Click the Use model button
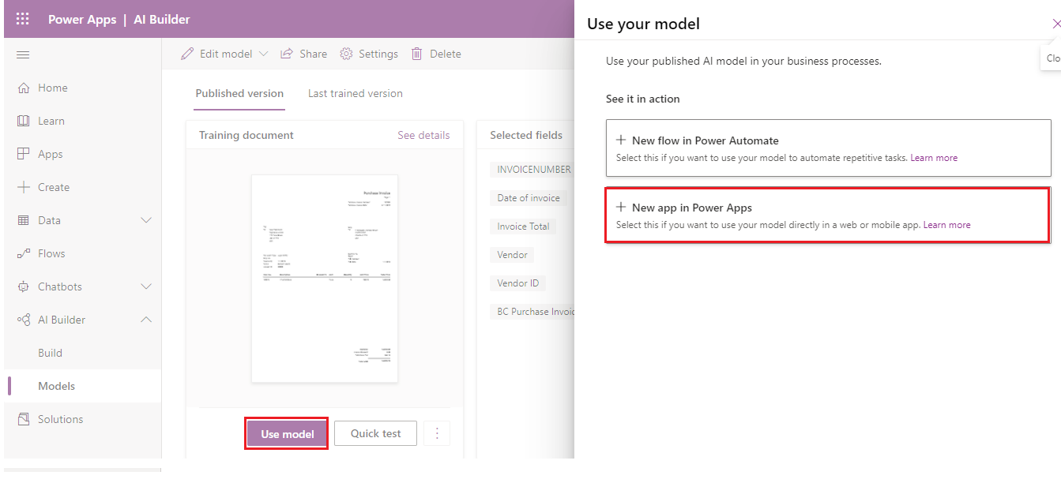The width and height of the screenshot is (1061, 483). (288, 433)
